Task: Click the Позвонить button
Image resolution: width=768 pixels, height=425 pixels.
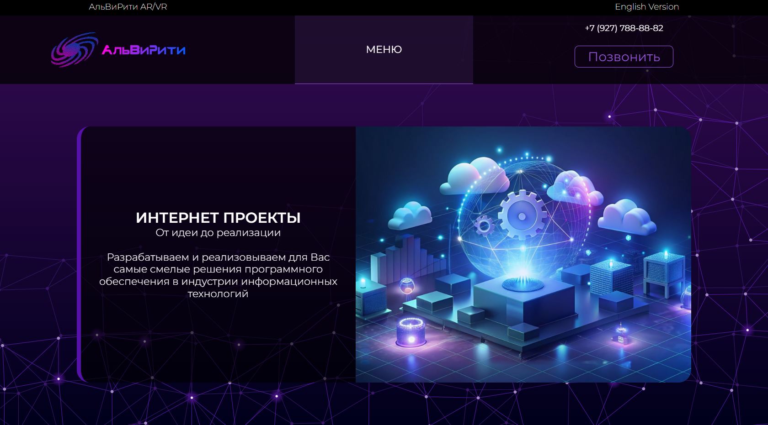Action: [x=624, y=57]
